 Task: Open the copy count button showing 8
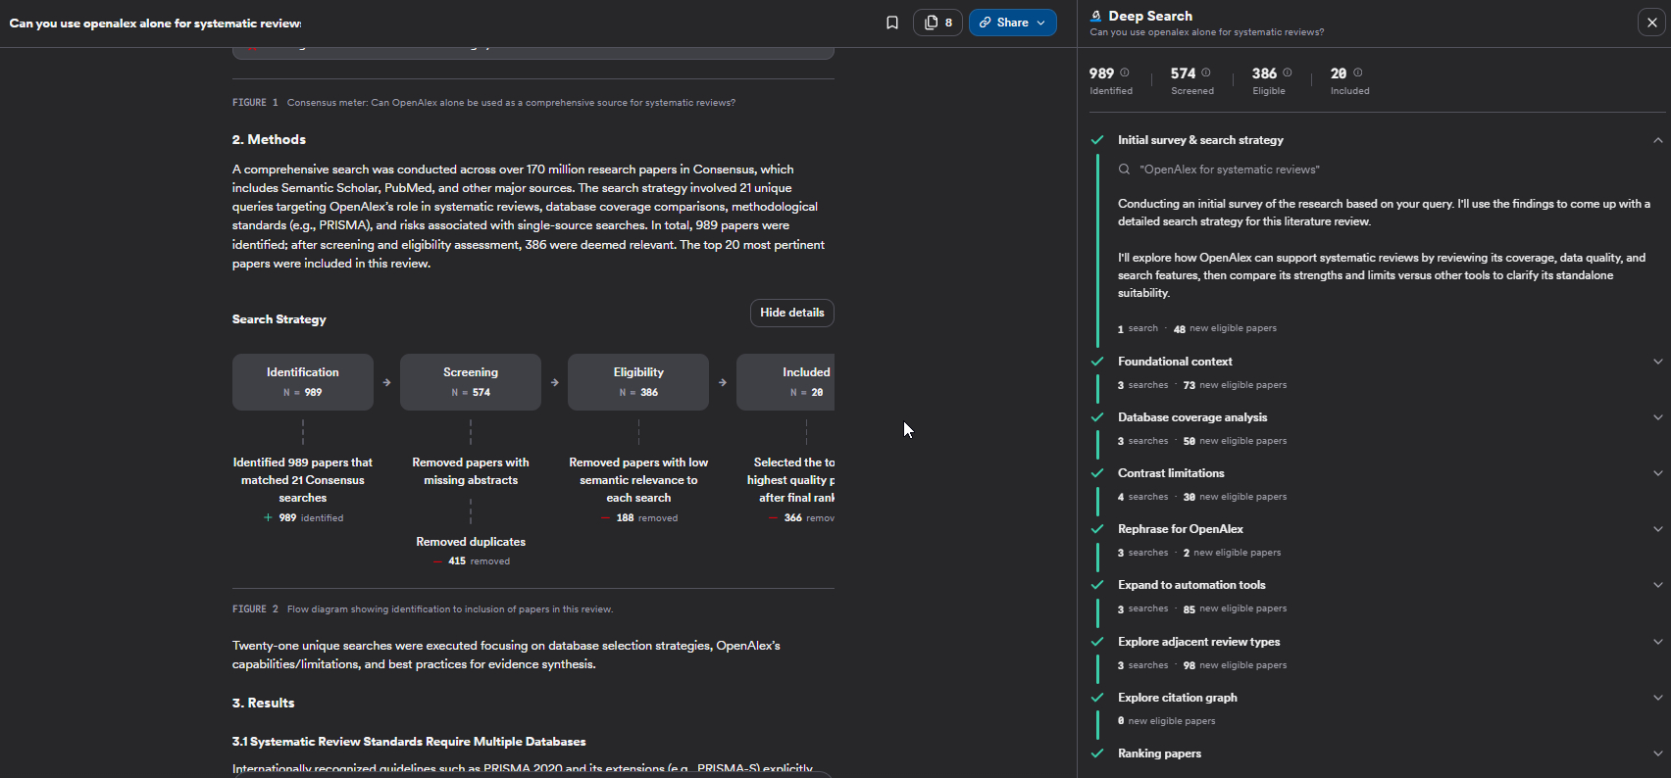(x=937, y=23)
